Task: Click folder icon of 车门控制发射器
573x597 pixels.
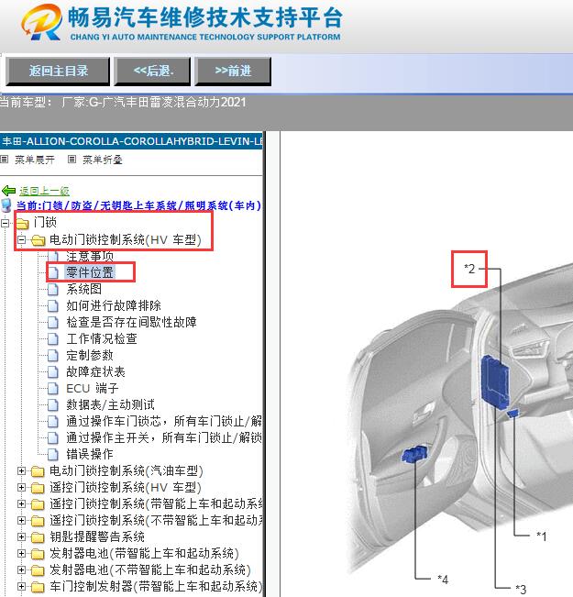Action: (39, 587)
